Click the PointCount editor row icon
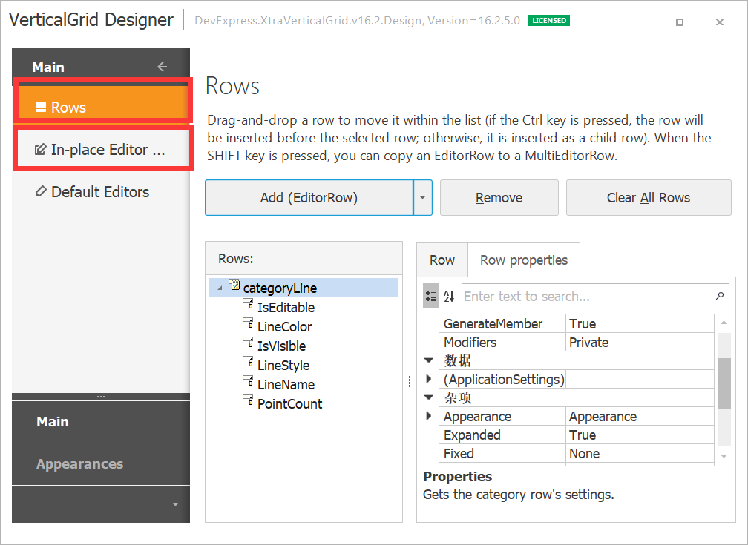 (248, 400)
